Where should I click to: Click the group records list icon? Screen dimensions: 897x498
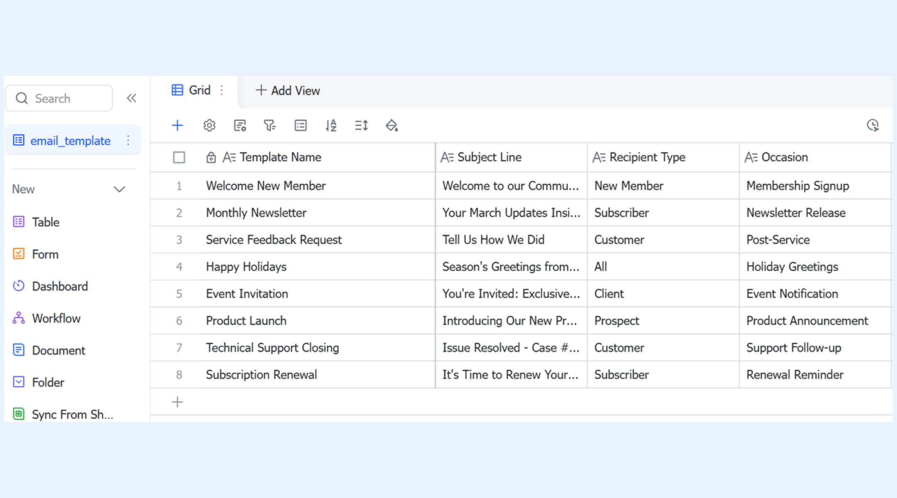coord(301,125)
